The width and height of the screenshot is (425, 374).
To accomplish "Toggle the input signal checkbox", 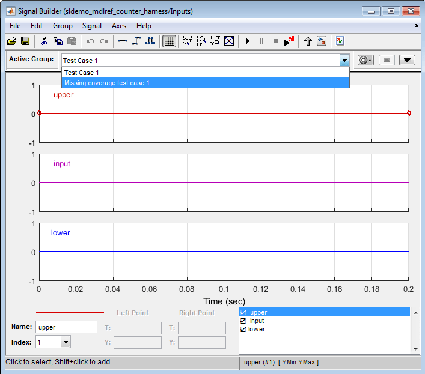I will point(243,321).
